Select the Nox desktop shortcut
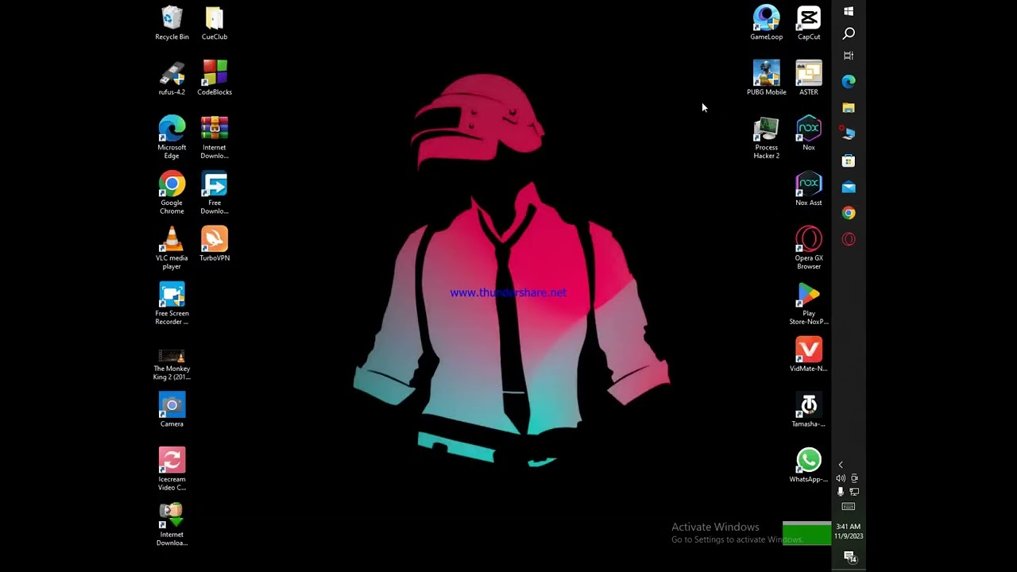The height and width of the screenshot is (572, 1017). point(809,134)
